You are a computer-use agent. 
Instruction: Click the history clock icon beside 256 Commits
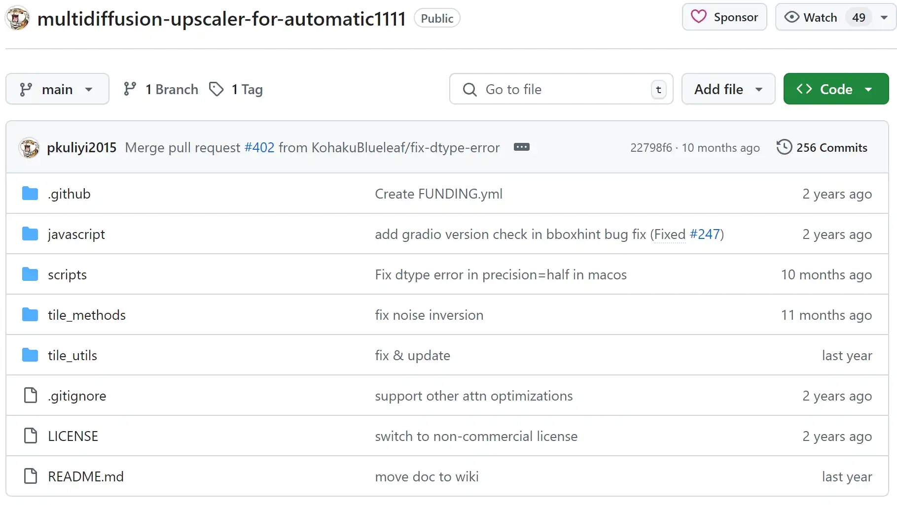(x=784, y=147)
